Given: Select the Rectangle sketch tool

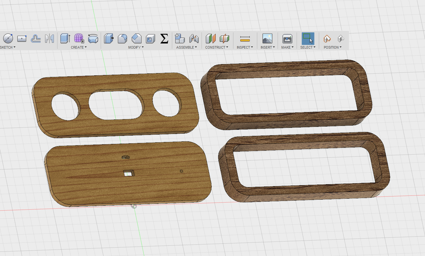Looking at the screenshot, I should (x=22, y=39).
